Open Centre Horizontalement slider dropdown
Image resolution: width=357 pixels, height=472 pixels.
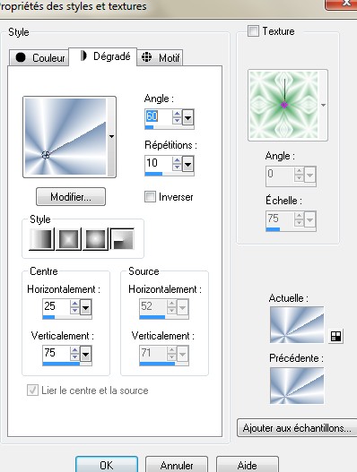(x=85, y=307)
